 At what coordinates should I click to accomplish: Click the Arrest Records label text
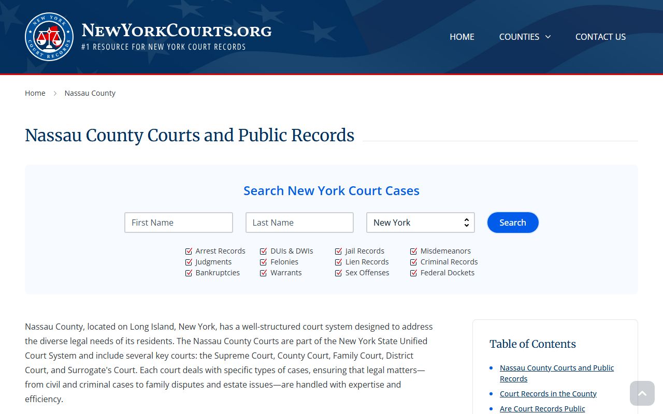coord(220,251)
